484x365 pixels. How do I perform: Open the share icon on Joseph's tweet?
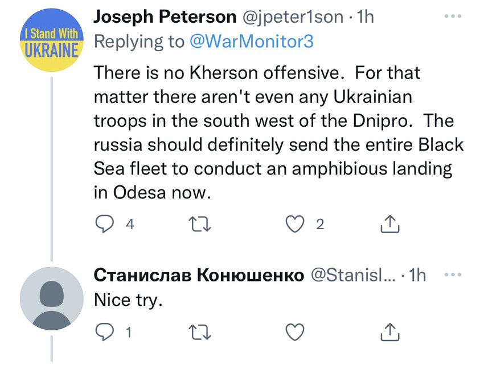point(389,224)
